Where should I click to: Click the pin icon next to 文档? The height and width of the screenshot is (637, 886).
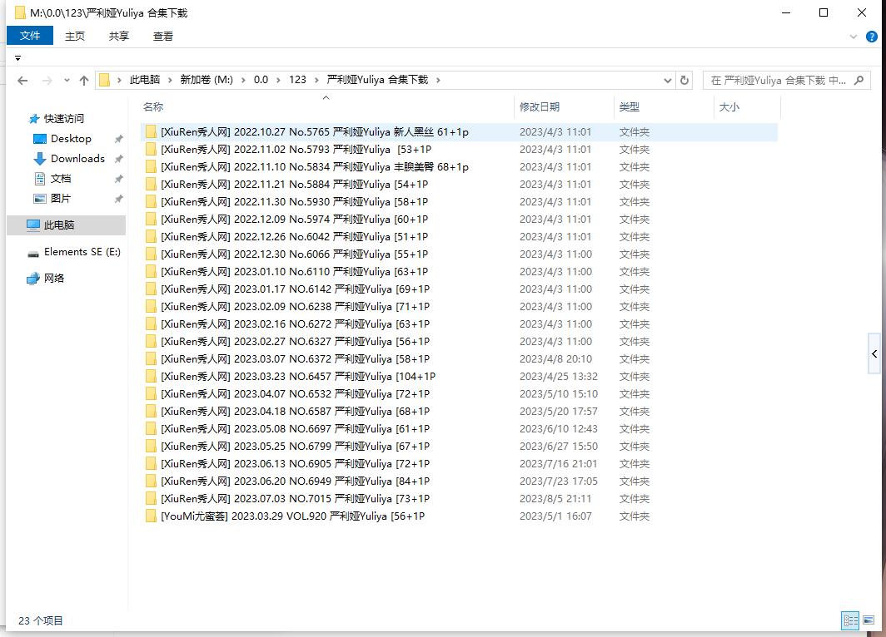[x=118, y=179]
